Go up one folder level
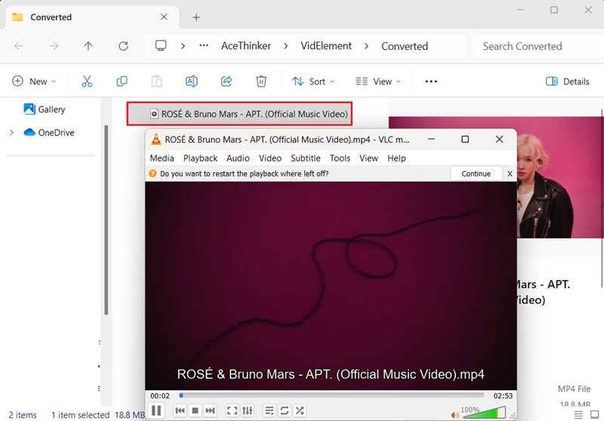The image size is (604, 421). (x=88, y=46)
